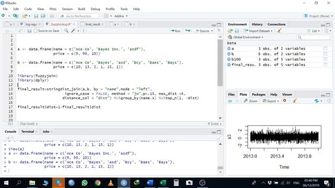Open Find/Replace magnifier in editor
This screenshot has height=188, width=335.
[66, 31]
